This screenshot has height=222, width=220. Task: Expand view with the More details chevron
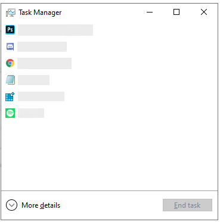[x=11, y=205]
